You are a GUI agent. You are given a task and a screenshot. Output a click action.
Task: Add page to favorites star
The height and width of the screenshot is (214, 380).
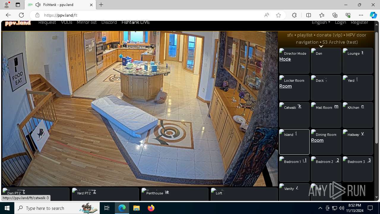(x=278, y=15)
